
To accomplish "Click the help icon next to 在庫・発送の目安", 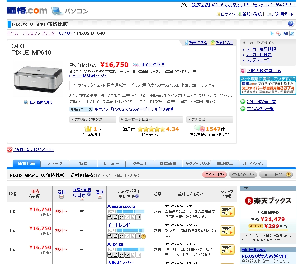I will pyautogui.click(x=89, y=194).
